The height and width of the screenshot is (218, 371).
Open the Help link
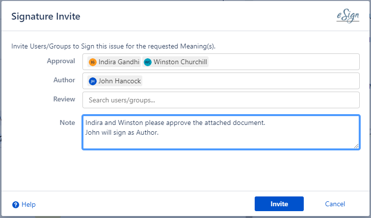pos(28,204)
